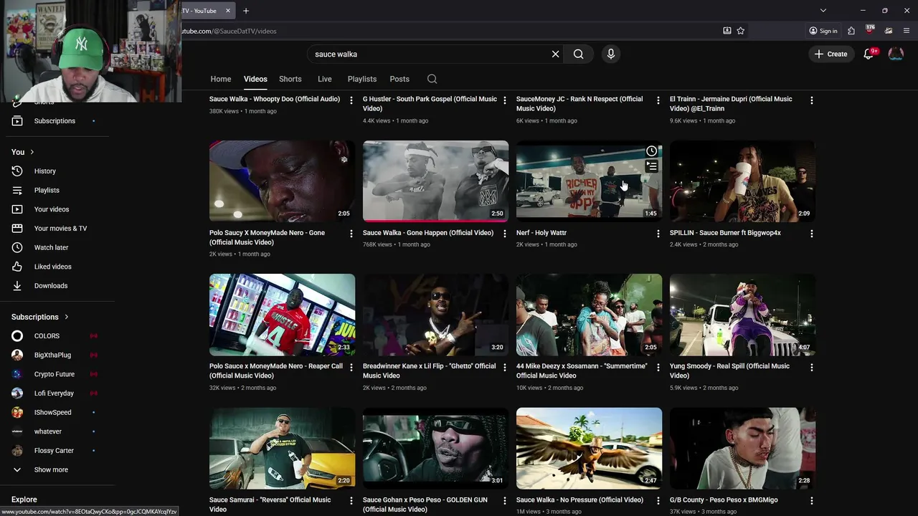Open the account avatar menu
918x516 pixels.
click(896, 54)
